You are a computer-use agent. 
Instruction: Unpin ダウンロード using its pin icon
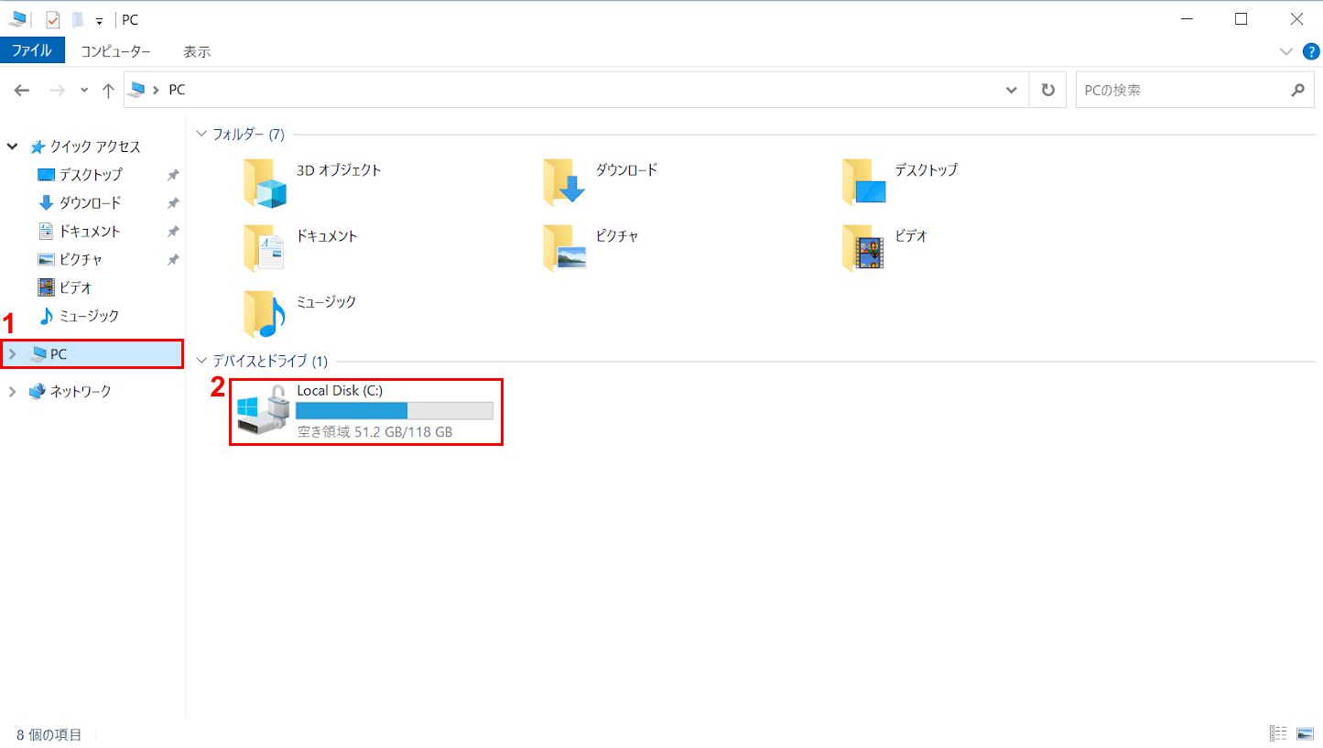173,203
